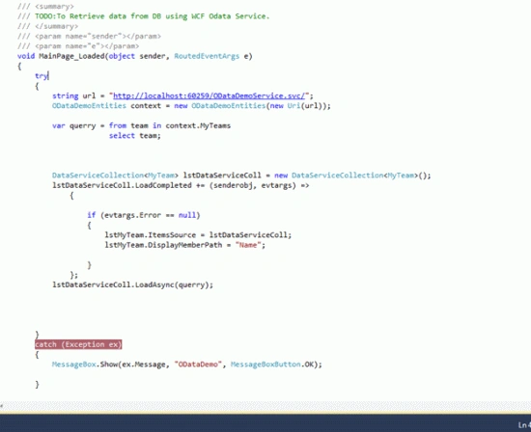The height and width of the screenshot is (432, 531).
Task: Click the LoadAsync(querry) call
Action: pyautogui.click(x=174, y=284)
